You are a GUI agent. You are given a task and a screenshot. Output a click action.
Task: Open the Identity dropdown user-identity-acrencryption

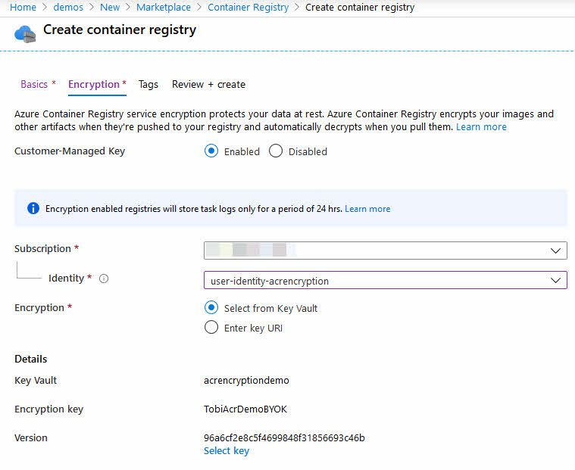[386, 280]
